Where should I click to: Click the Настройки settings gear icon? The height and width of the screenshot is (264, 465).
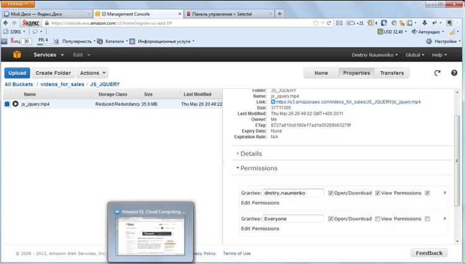point(429,42)
